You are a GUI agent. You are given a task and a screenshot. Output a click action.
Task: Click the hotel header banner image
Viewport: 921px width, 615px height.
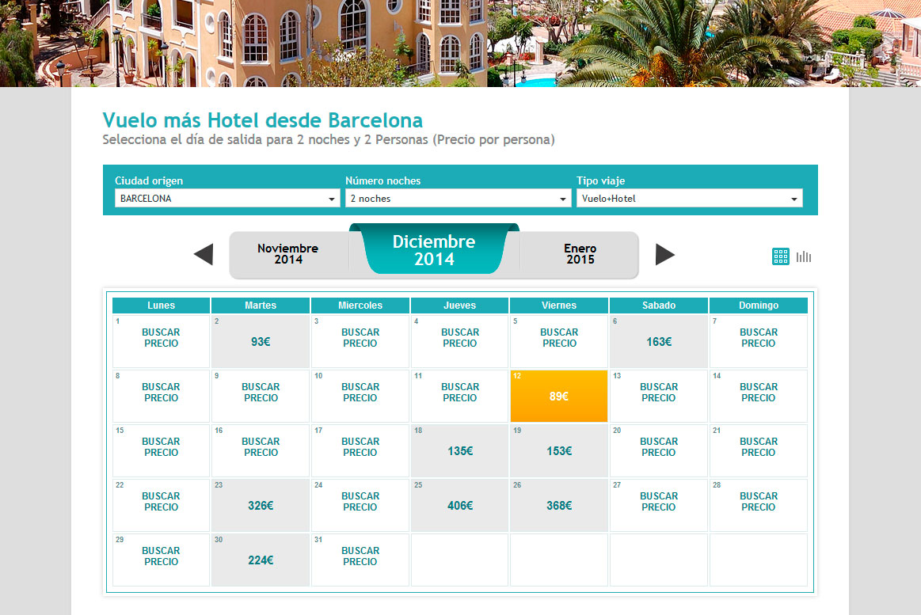pyautogui.click(x=460, y=43)
